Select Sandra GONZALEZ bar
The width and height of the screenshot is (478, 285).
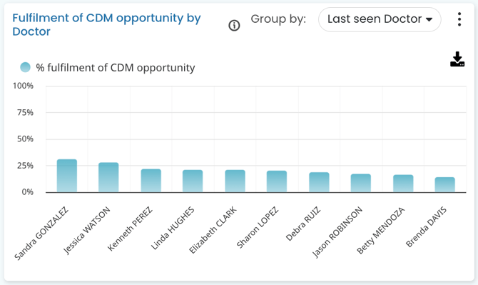67,176
